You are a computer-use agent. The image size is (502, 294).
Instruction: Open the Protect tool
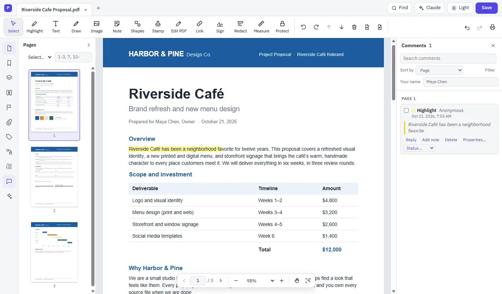[x=282, y=27]
